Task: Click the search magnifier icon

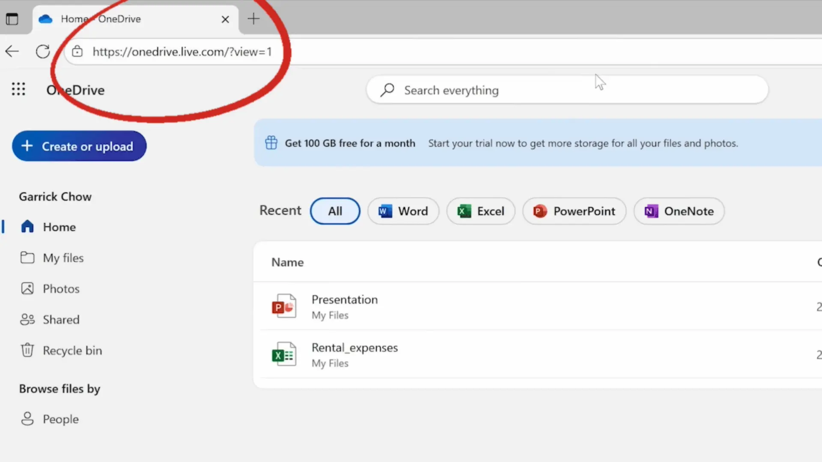Action: [x=387, y=90]
